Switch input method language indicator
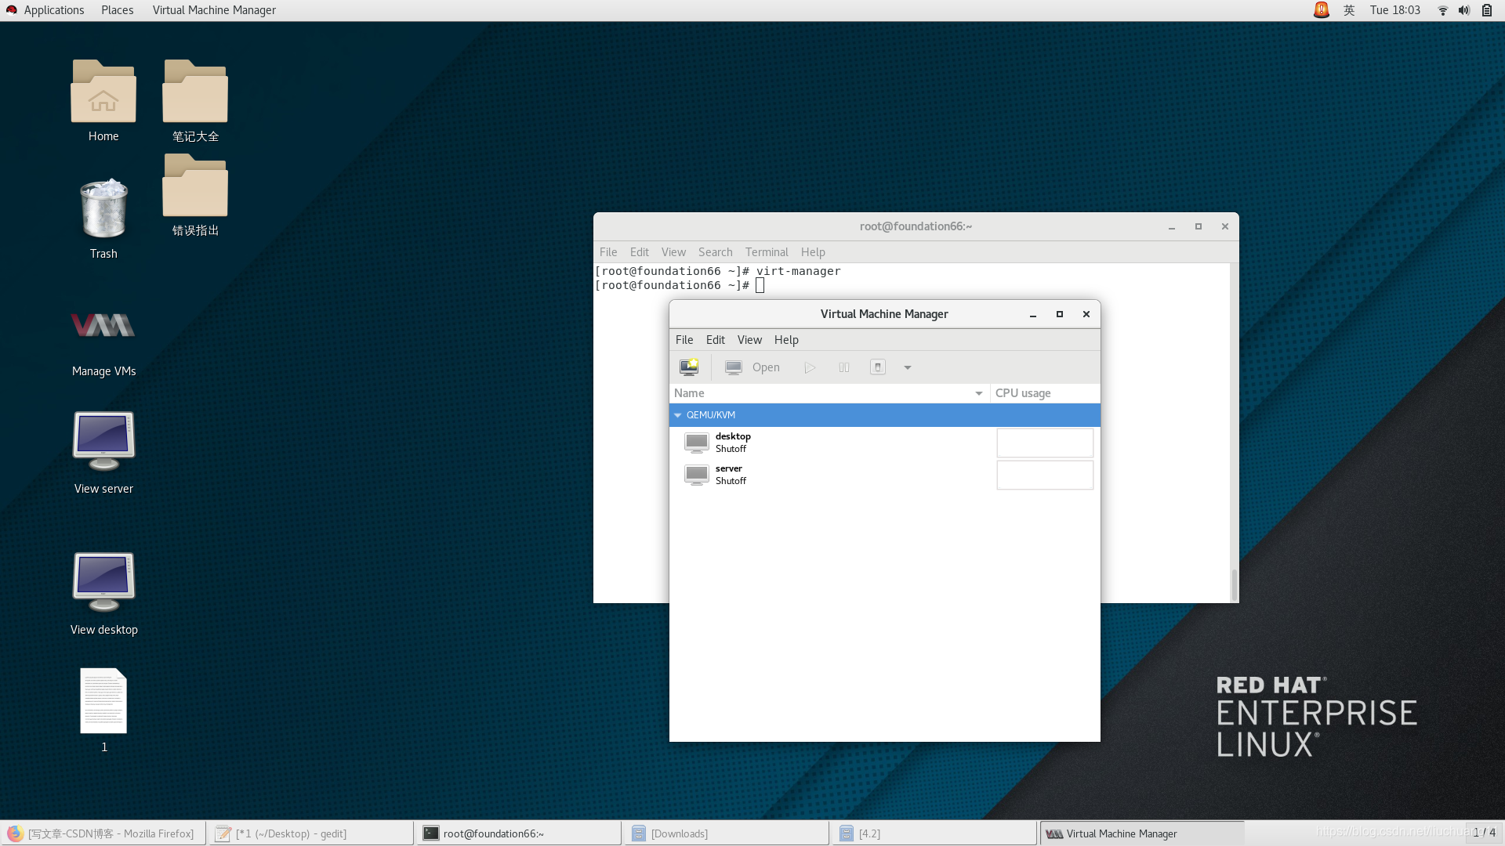This screenshot has height=846, width=1505. tap(1349, 10)
